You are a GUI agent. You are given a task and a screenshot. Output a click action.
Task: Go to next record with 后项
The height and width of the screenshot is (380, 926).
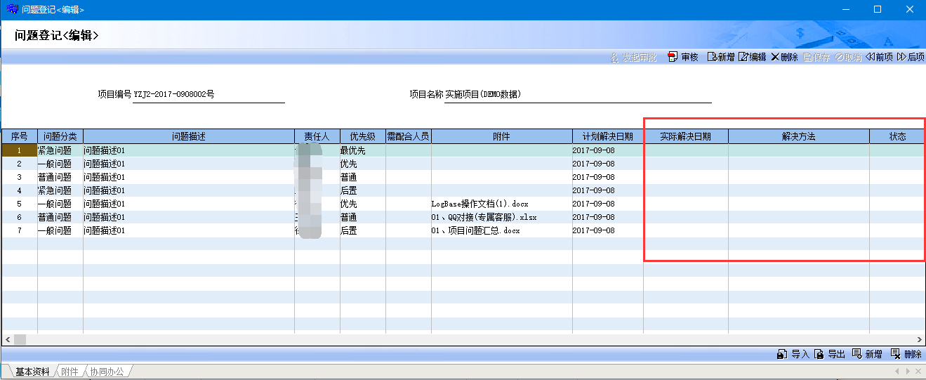pyautogui.click(x=911, y=57)
